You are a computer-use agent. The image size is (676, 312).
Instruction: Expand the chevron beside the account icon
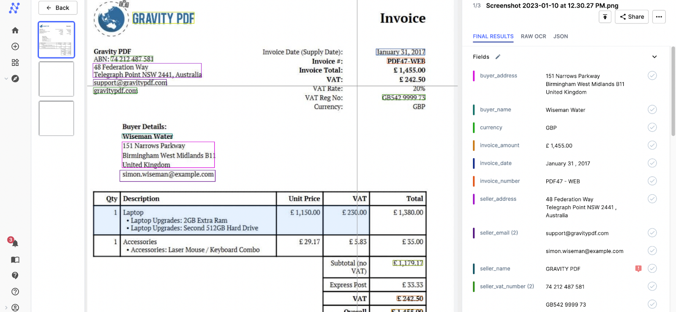pos(6,308)
